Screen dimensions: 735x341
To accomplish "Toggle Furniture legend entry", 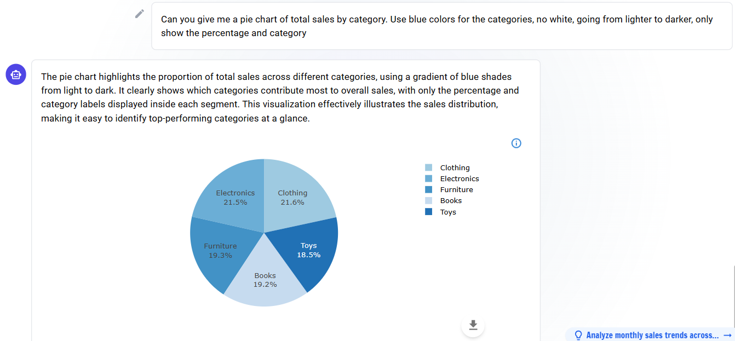I will (449, 189).
